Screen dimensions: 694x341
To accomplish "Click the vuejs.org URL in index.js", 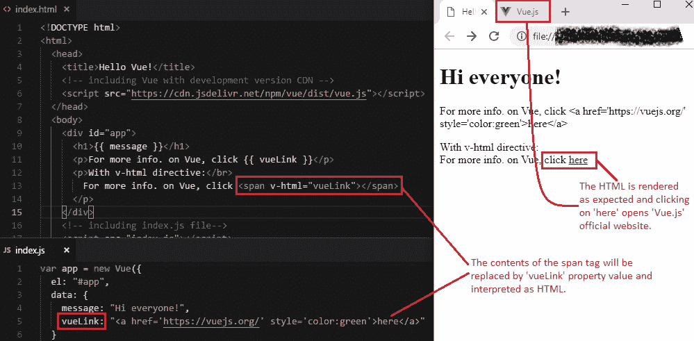I will click(211, 322).
